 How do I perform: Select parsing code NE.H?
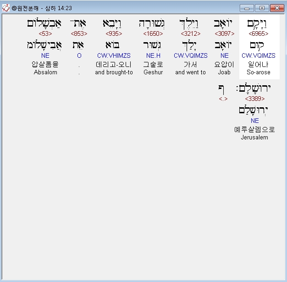(153, 55)
